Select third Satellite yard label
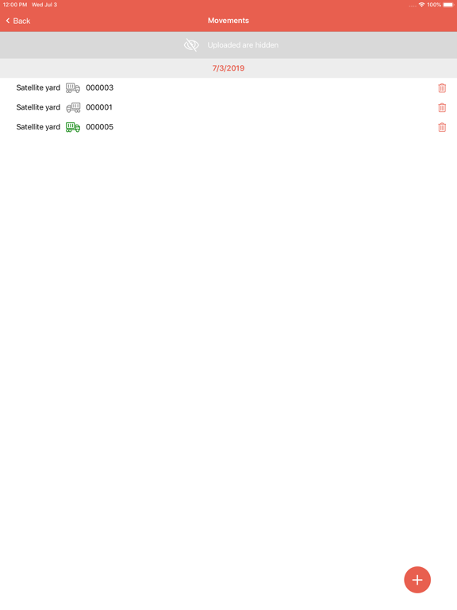This screenshot has width=457, height=610. 38,127
